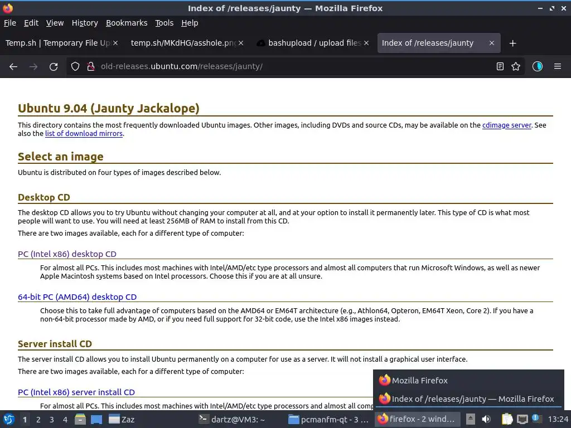571x428 pixels.
Task: Open the File menu
Action: pyautogui.click(x=10, y=23)
